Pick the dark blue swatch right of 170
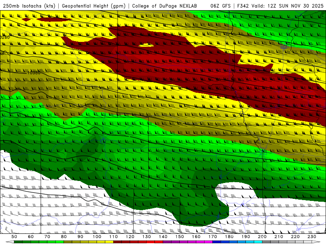326x244 pixels. (217, 242)
